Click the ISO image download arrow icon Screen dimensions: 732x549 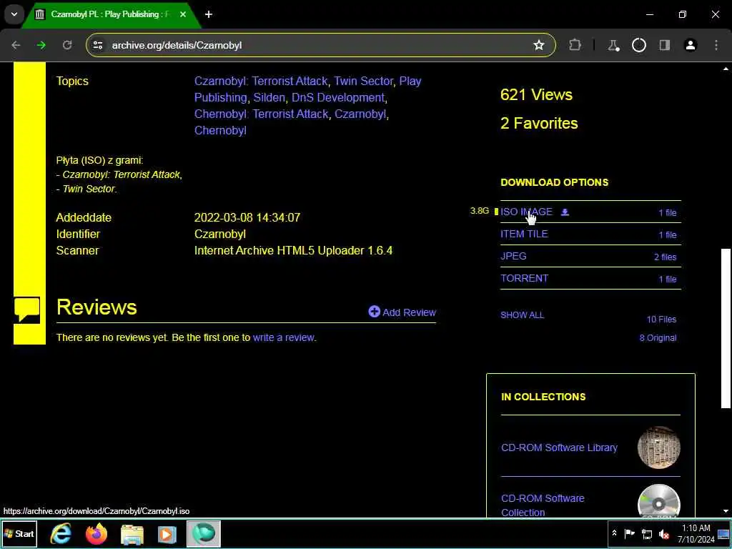click(x=565, y=212)
